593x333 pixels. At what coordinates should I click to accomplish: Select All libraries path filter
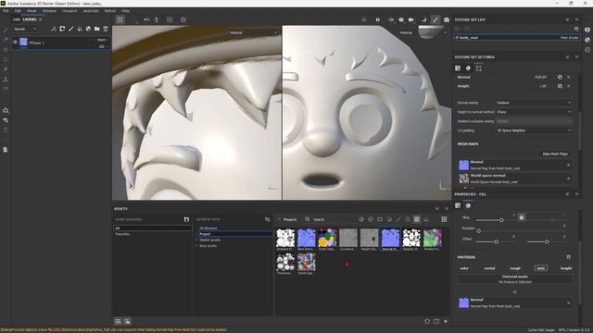208,228
